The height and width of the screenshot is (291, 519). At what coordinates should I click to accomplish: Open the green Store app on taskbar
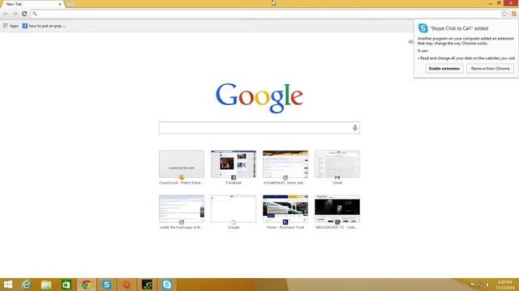pyautogui.click(x=66, y=285)
